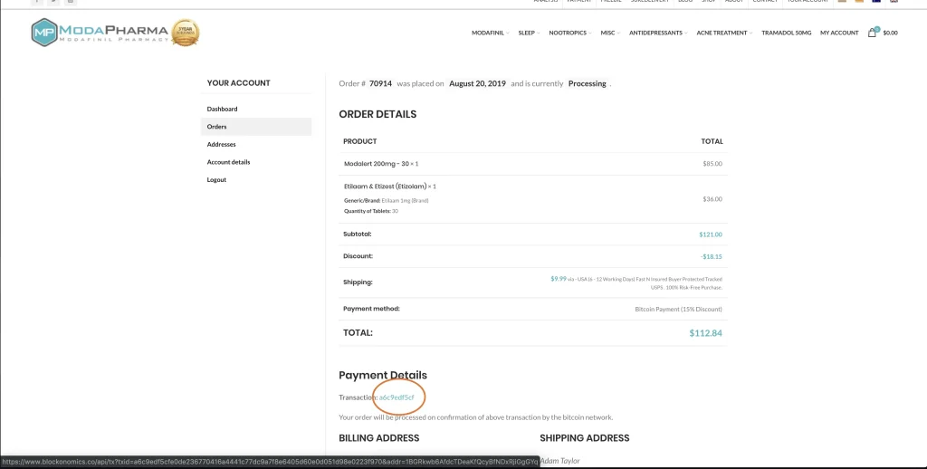The height and width of the screenshot is (469, 927).
Task: Expand the Sleep menu dropdown
Action: pos(527,33)
